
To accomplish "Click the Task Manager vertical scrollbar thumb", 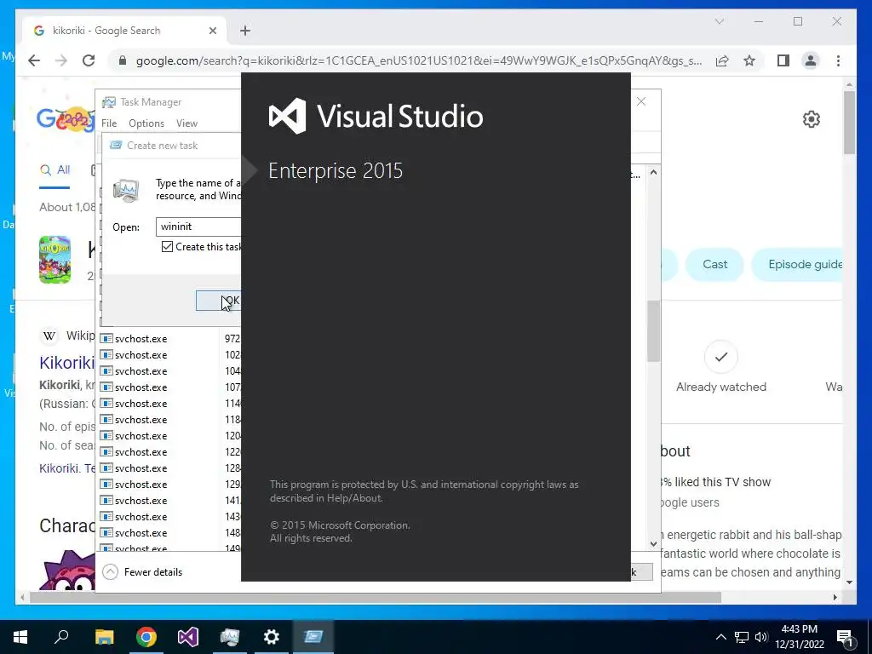I will click(x=653, y=331).
